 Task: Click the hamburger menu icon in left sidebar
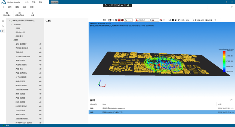pos(3,21)
